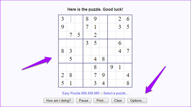Select the empty cell right of 2 8 in row eight
The height and width of the screenshot is (107, 191).
[x=79, y=75]
